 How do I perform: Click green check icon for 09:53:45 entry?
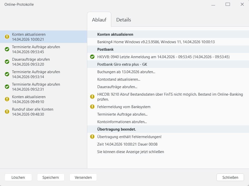tap(7, 49)
